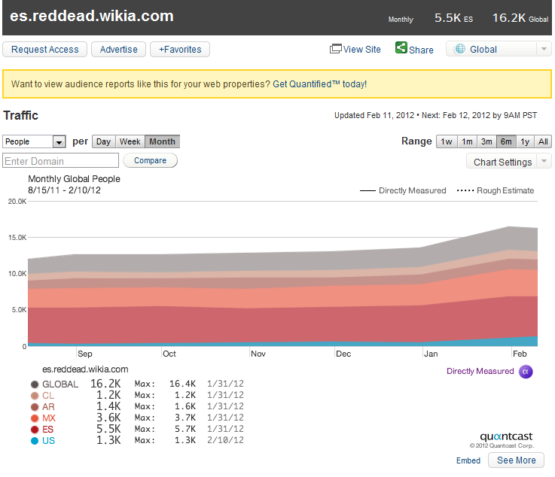Viewport: 555px width, 477px height.
Task: Click the View Site link text
Action: (x=361, y=50)
